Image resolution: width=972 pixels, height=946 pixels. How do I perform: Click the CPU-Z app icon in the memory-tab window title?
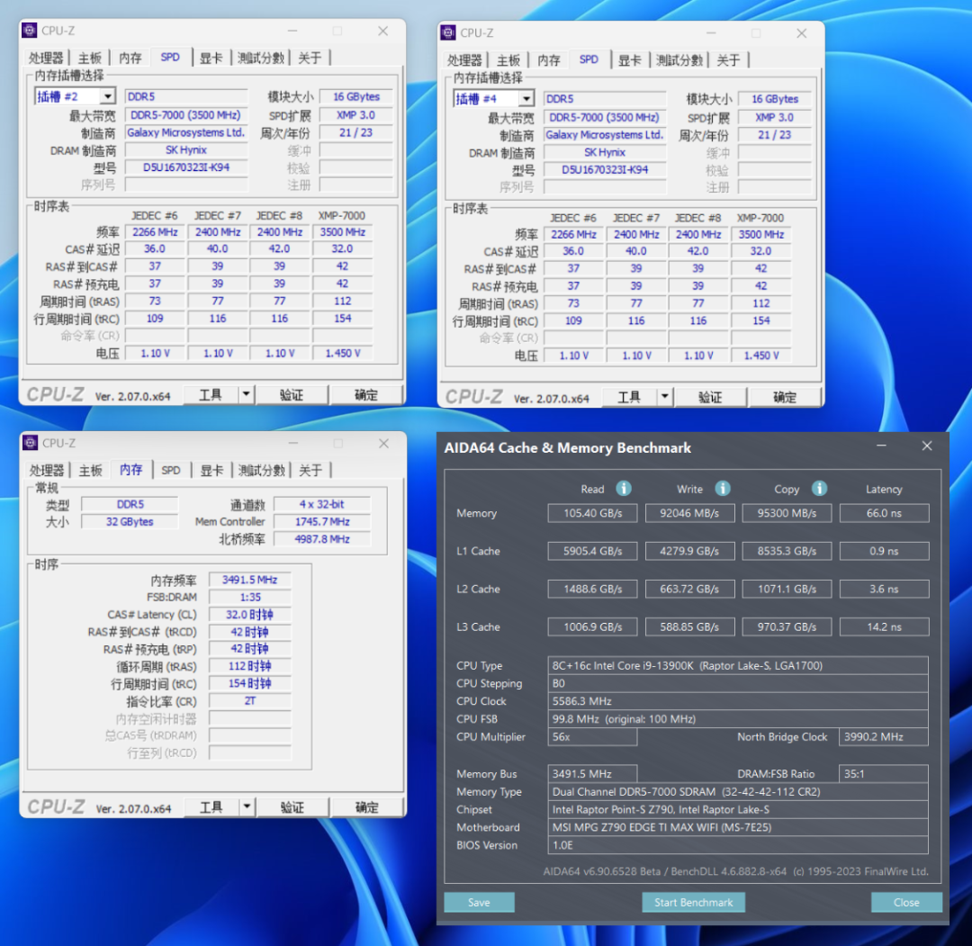click(30, 443)
